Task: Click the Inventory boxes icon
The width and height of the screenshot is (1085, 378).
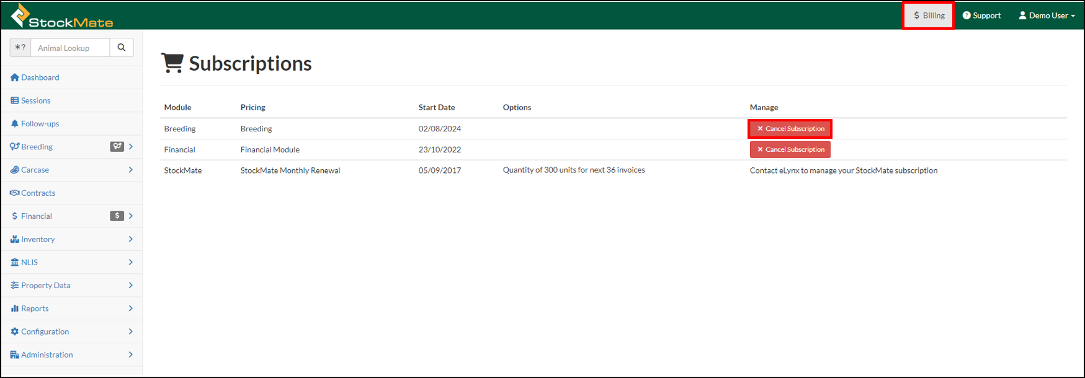Action: pos(15,239)
